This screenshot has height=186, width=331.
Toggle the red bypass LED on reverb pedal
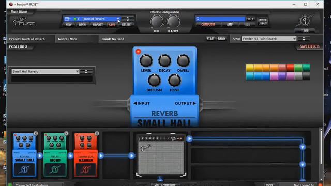click(138, 52)
